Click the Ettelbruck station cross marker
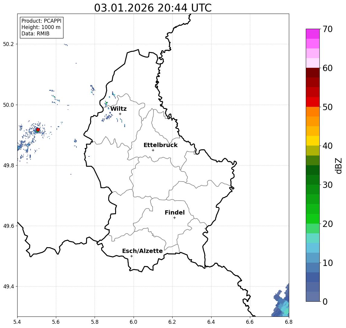Viewport: 346px width, 328px height. pos(153,150)
